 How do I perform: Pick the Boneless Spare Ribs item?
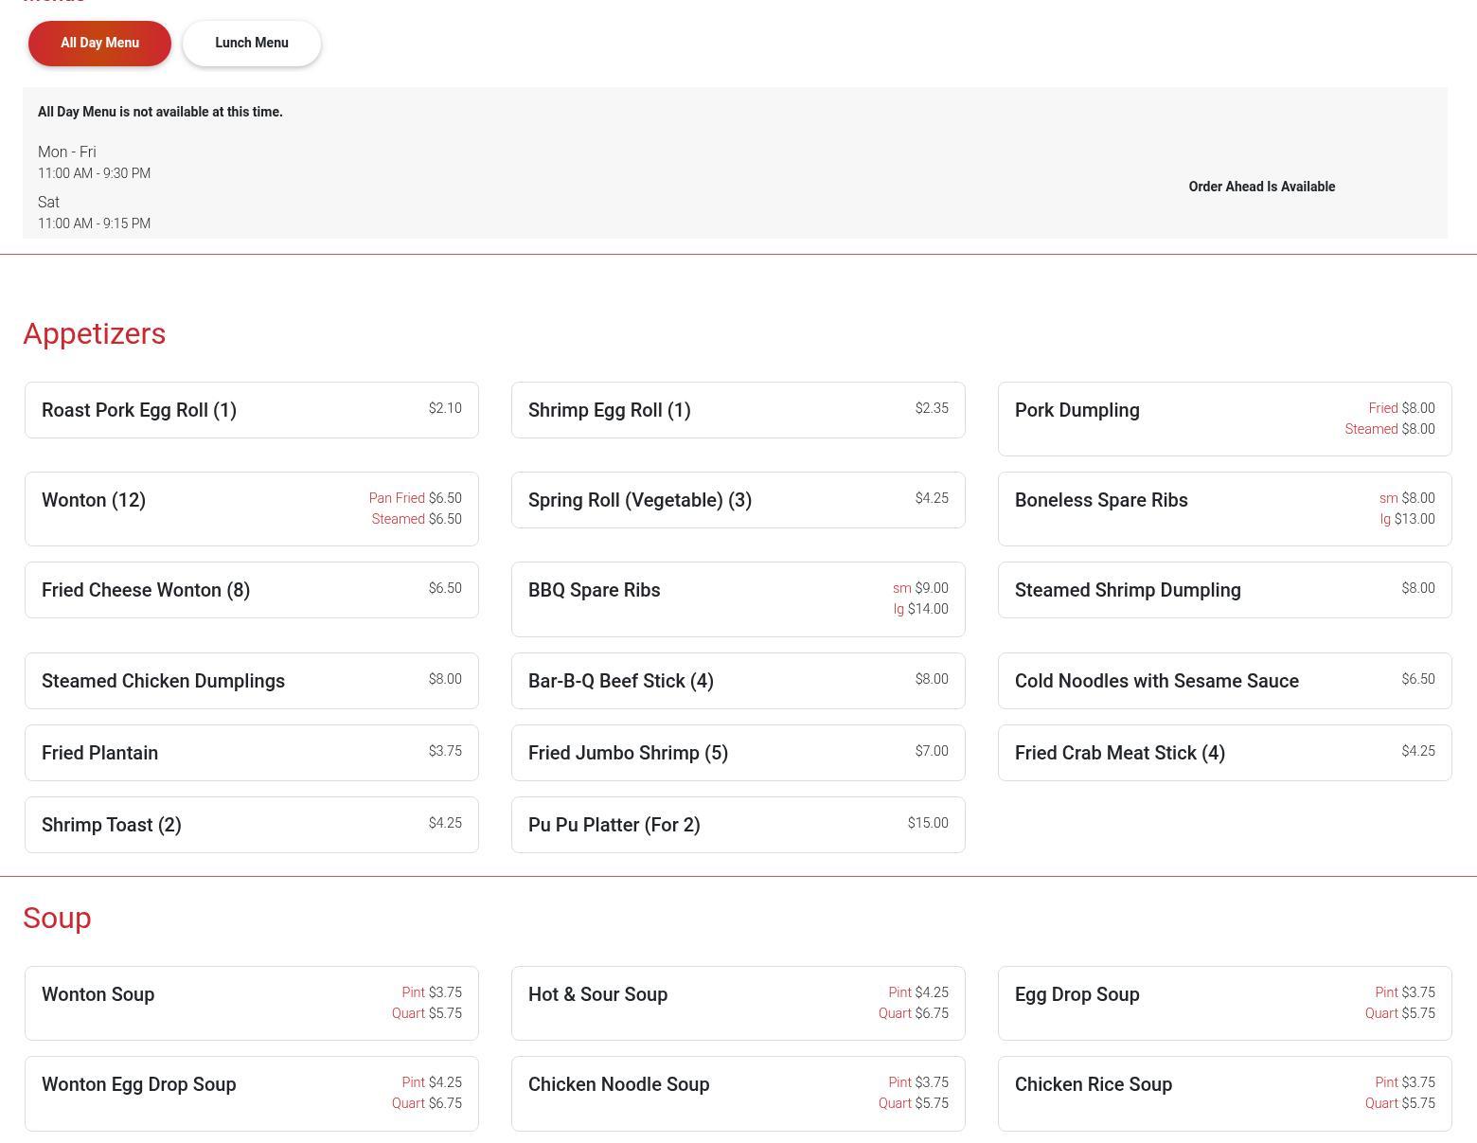click(x=1223, y=509)
